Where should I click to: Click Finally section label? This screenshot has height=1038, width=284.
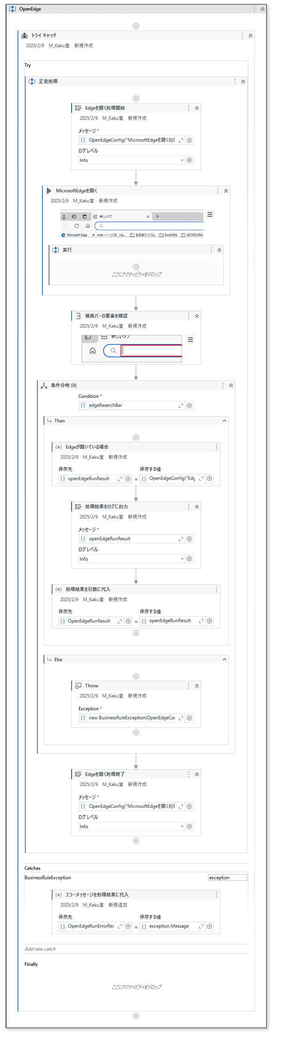pyautogui.click(x=31, y=964)
